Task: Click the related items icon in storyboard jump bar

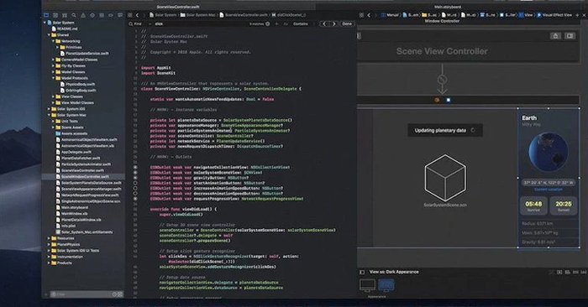Action: click(361, 15)
